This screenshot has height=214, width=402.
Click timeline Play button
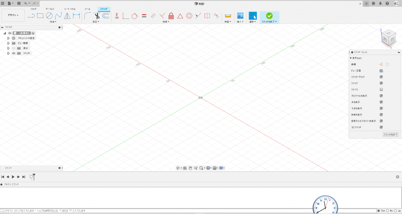[13, 177]
